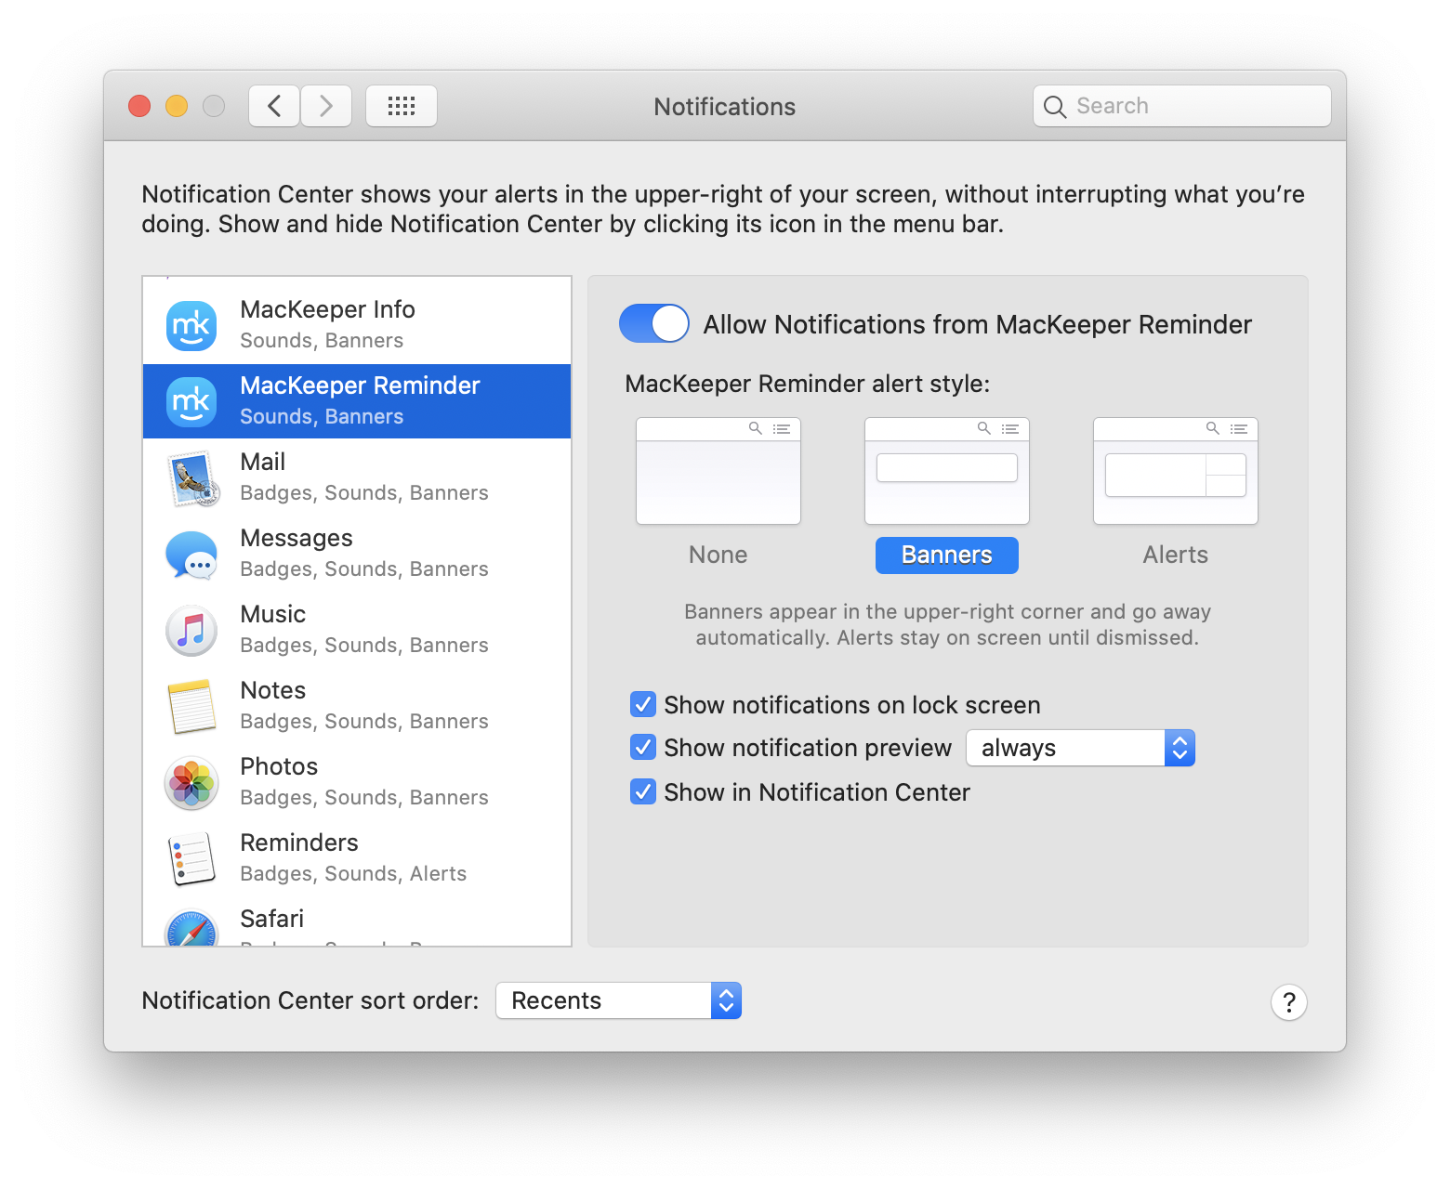The height and width of the screenshot is (1189, 1450).
Task: Choose the Alerts label
Action: click(1176, 555)
